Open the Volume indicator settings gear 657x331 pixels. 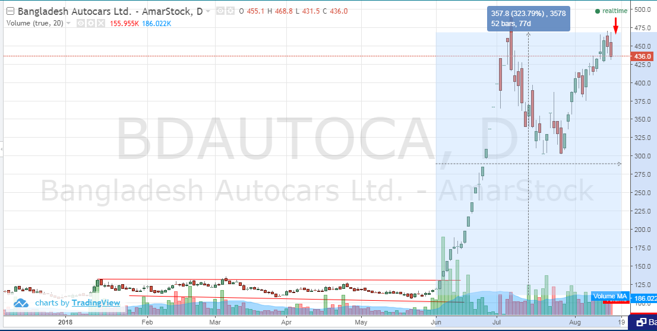point(91,24)
